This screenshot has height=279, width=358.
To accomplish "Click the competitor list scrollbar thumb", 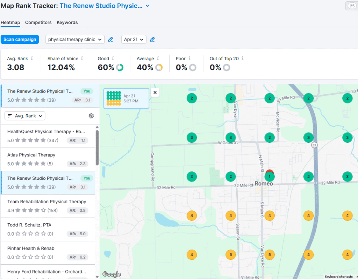I will [97, 148].
